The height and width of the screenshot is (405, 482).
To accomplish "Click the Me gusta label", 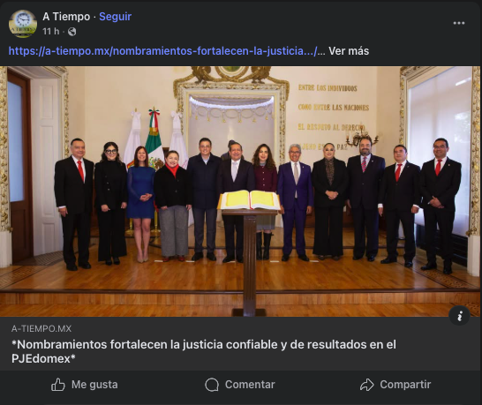I will click(x=94, y=385).
